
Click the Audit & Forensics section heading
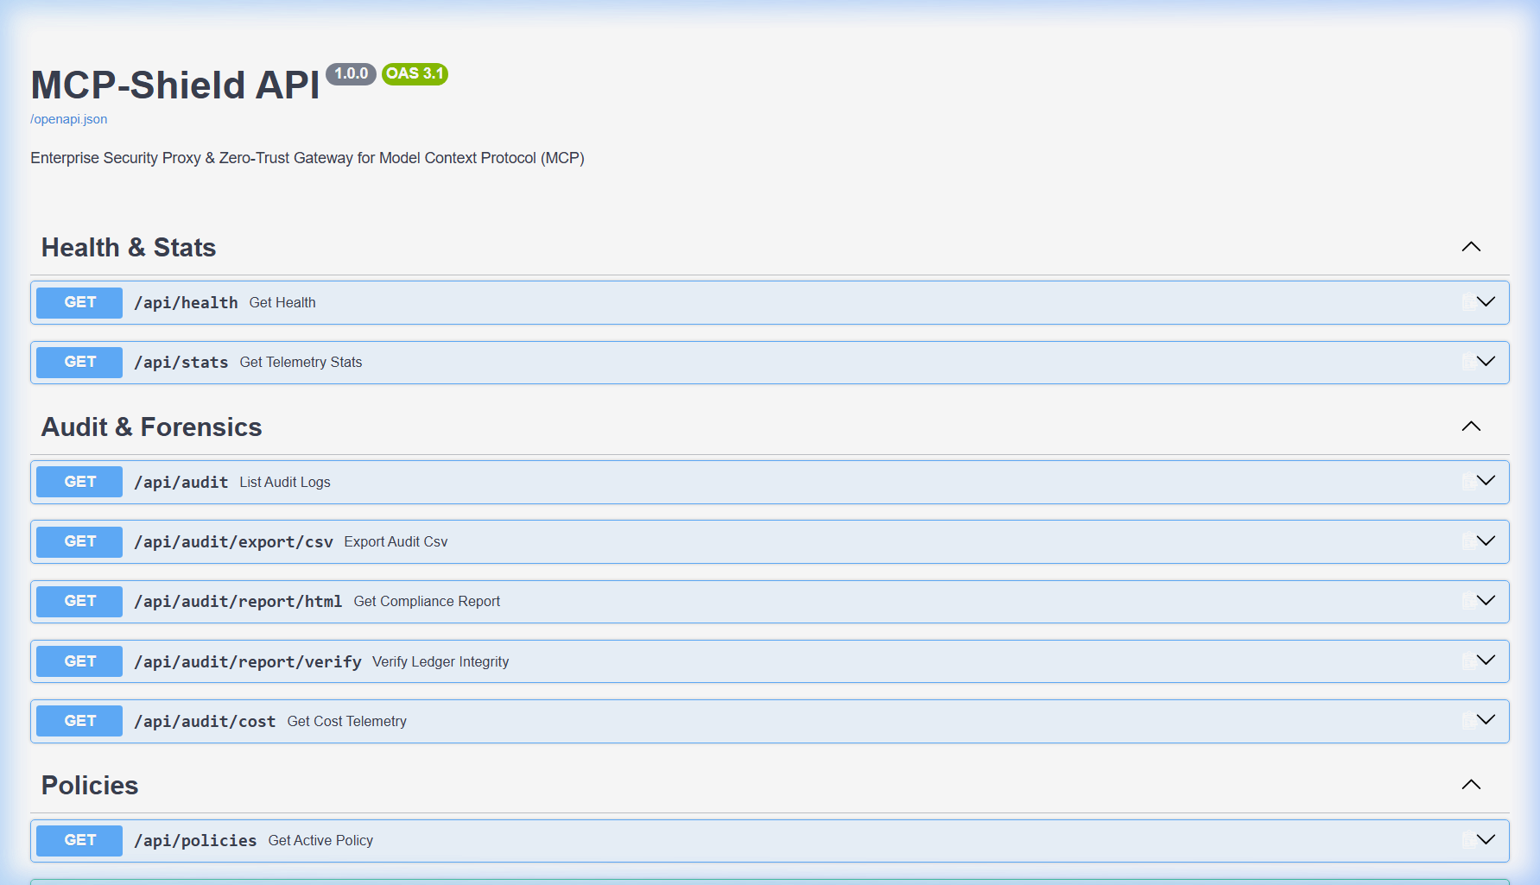click(152, 427)
